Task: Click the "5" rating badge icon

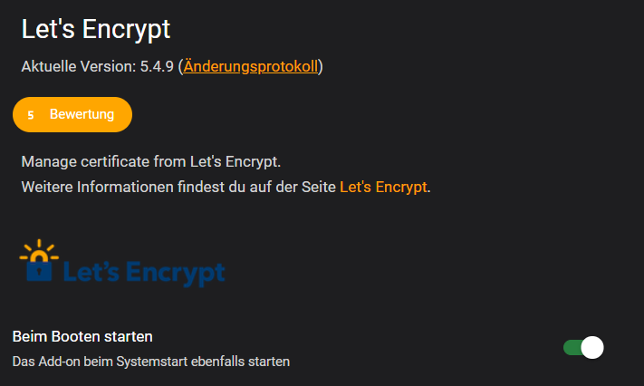Action: (x=31, y=115)
